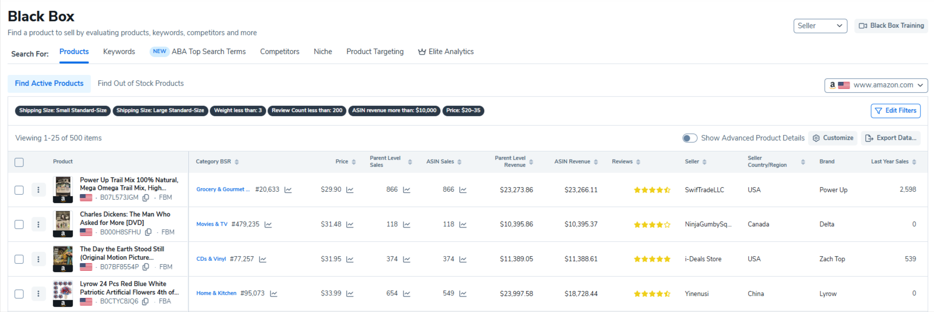Switch to the Product Targeting tab
This screenshot has height=312, width=934.
pyautogui.click(x=375, y=52)
